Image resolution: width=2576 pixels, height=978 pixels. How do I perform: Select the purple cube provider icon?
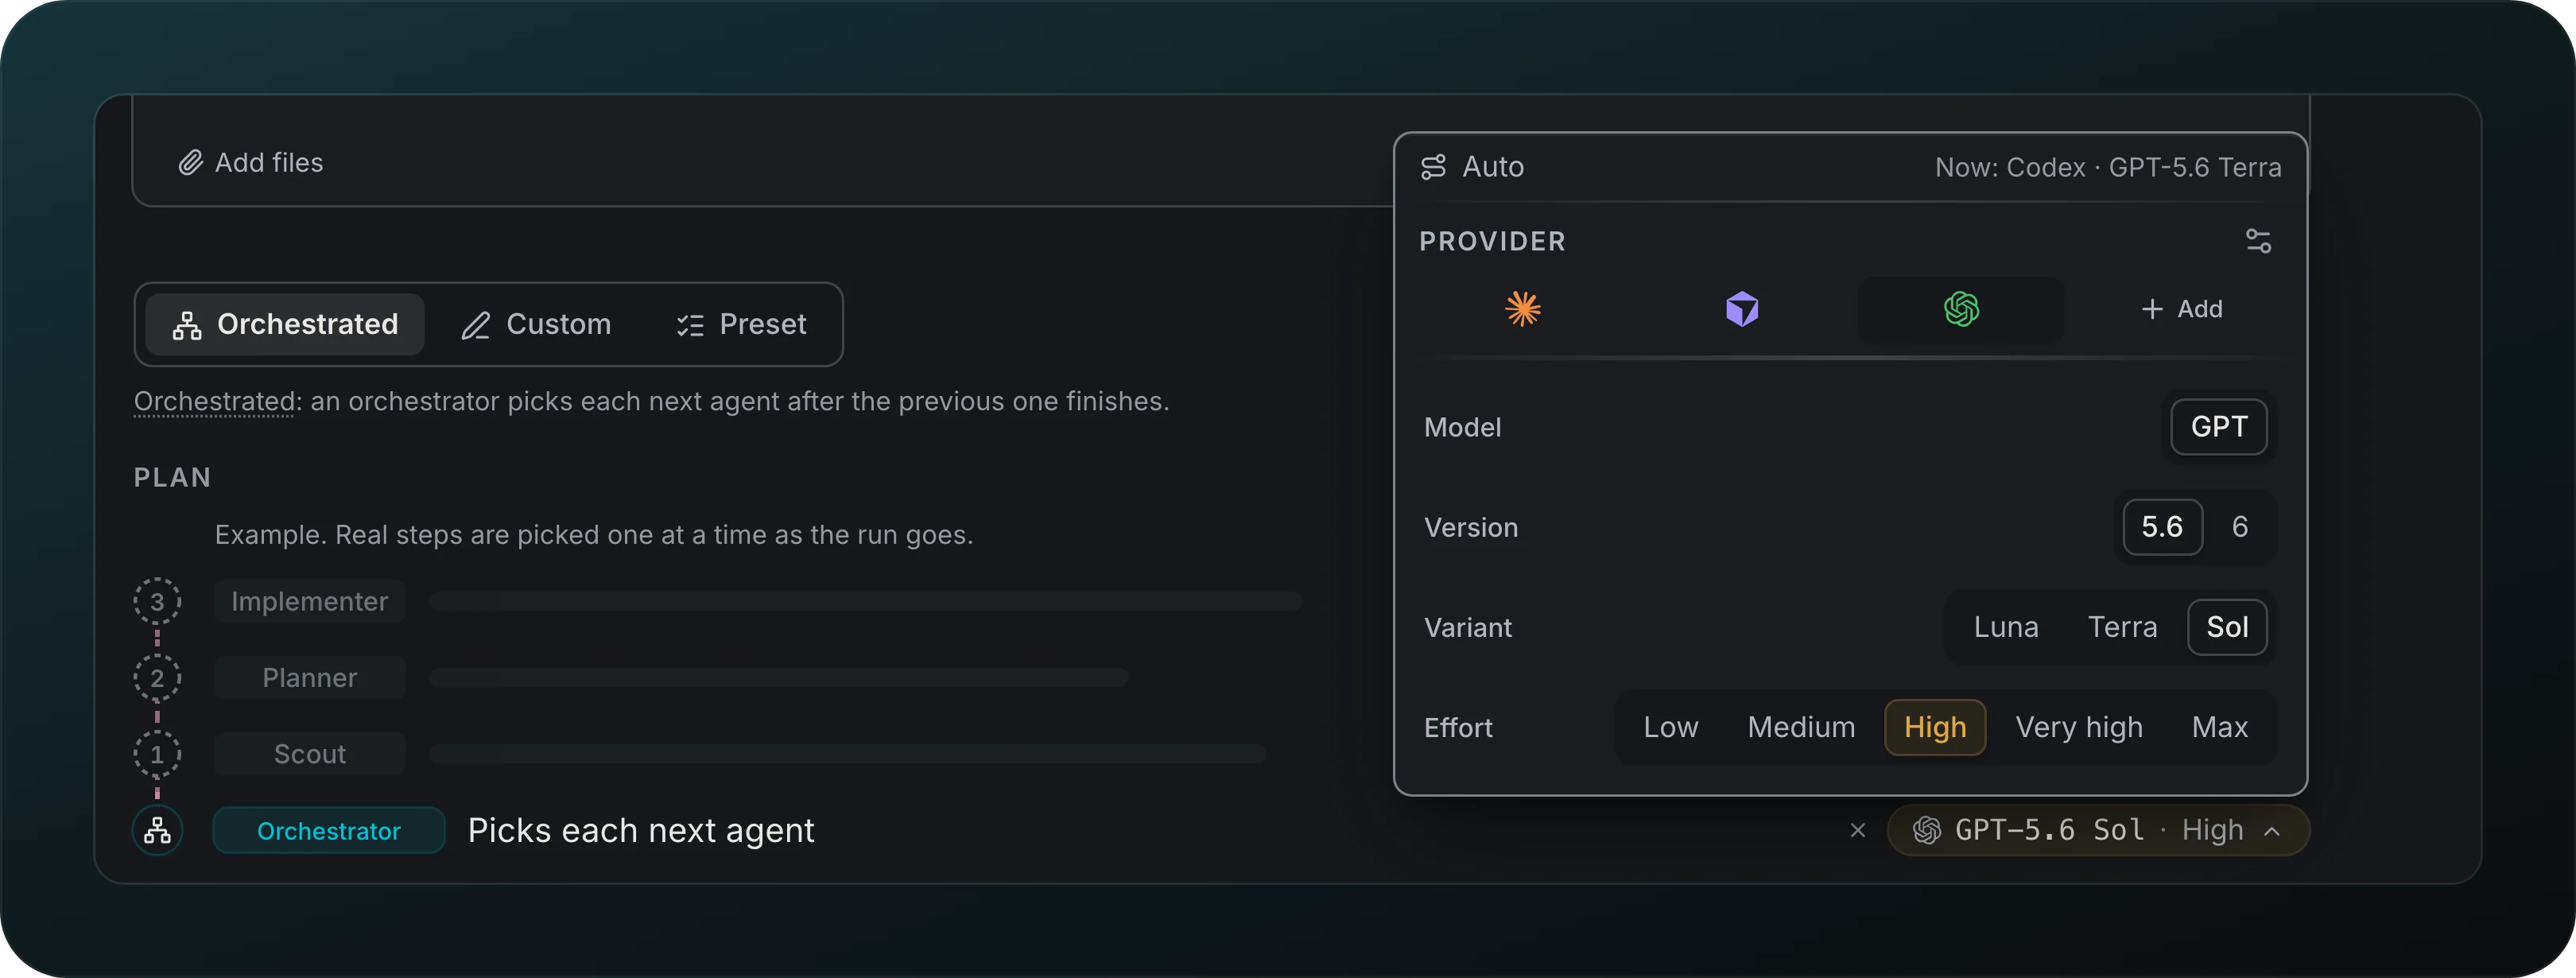tap(1741, 309)
